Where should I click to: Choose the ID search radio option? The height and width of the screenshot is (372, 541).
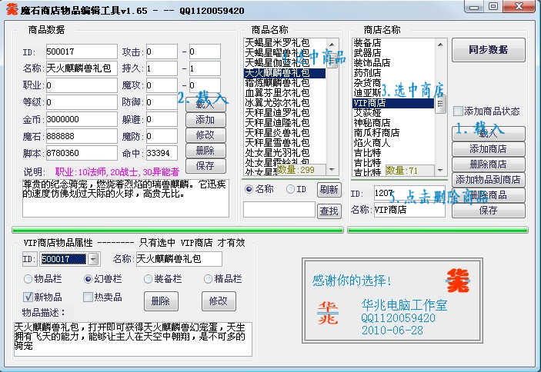(291, 189)
